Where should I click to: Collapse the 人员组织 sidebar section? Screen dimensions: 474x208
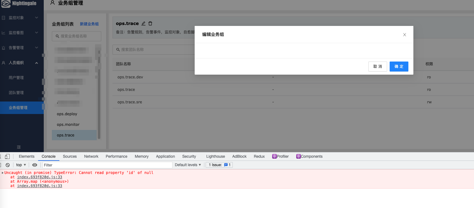click(x=37, y=62)
